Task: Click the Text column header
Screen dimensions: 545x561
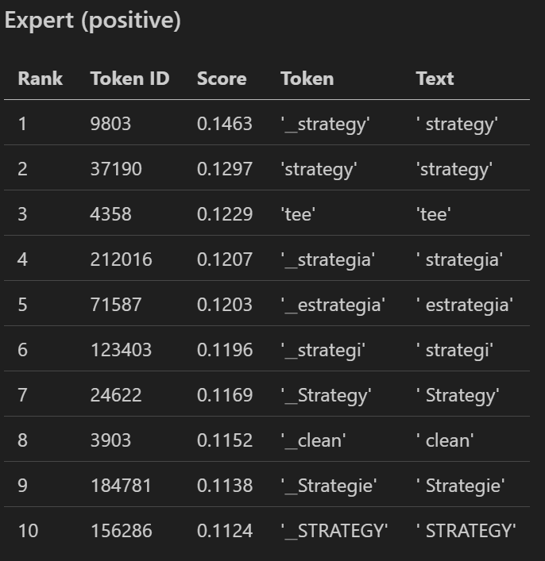Action: 435,79
